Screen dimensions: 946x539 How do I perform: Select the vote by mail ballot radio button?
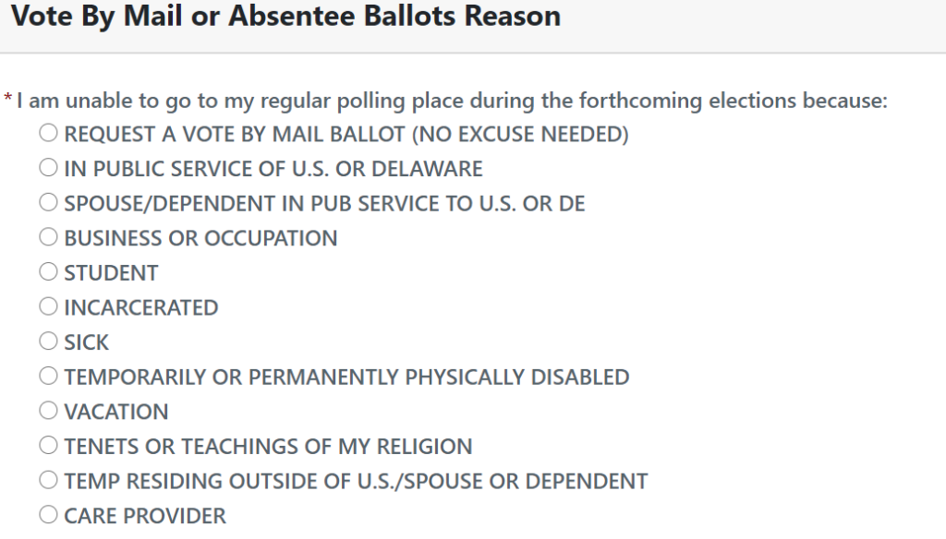(49, 133)
